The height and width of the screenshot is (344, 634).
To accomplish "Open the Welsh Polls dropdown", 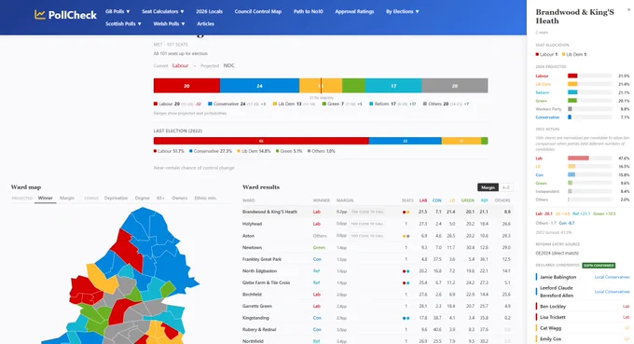I will (169, 24).
